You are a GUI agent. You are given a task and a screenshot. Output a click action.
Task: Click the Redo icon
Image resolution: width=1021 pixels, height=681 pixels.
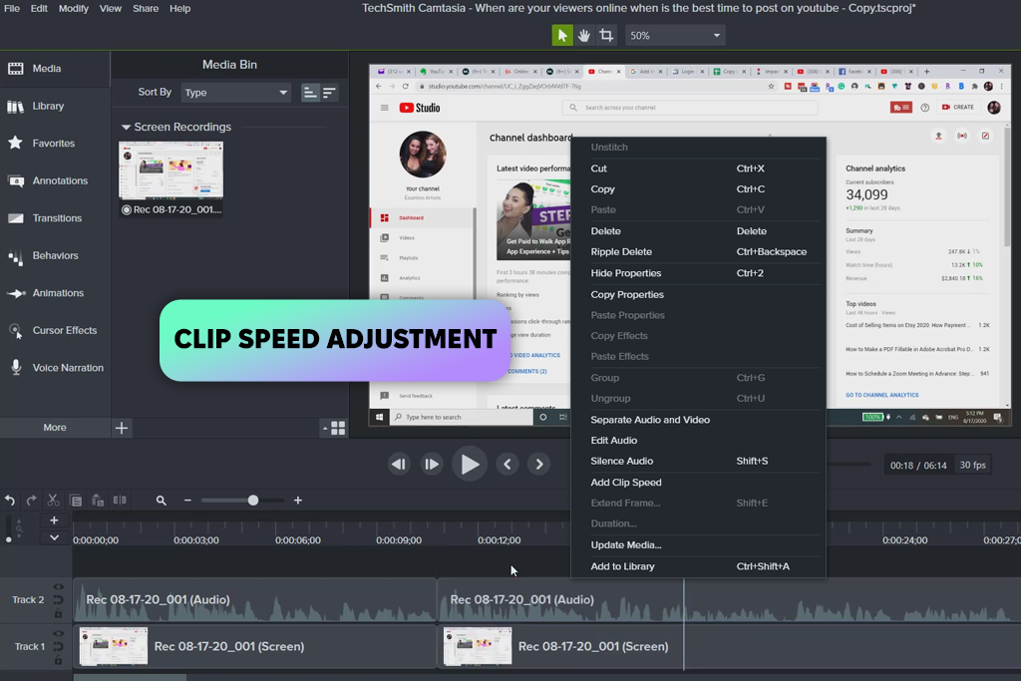[31, 500]
